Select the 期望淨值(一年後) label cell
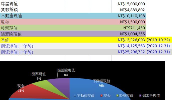Viewport: 172px width, 100px height. click(17, 46)
